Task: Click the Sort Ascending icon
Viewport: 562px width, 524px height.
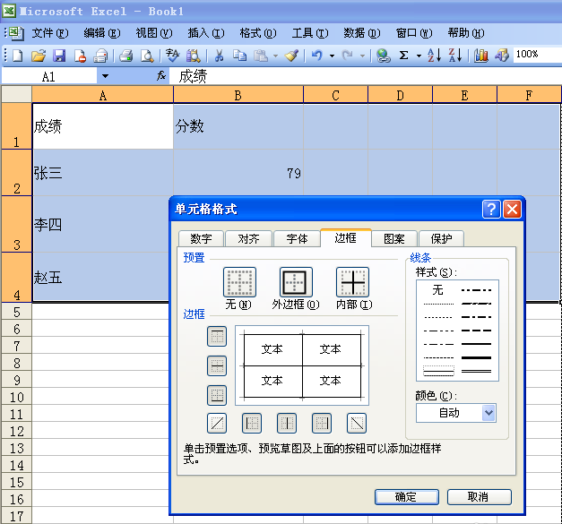Action: (435, 56)
